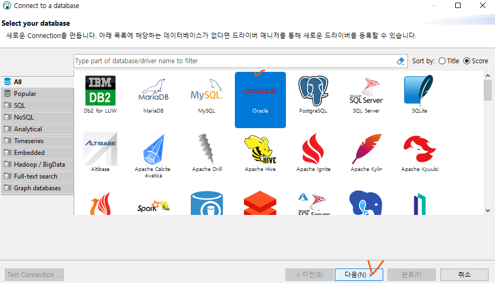The height and width of the screenshot is (283, 495).
Task: Select the red stacked layers icon
Action: click(x=260, y=203)
